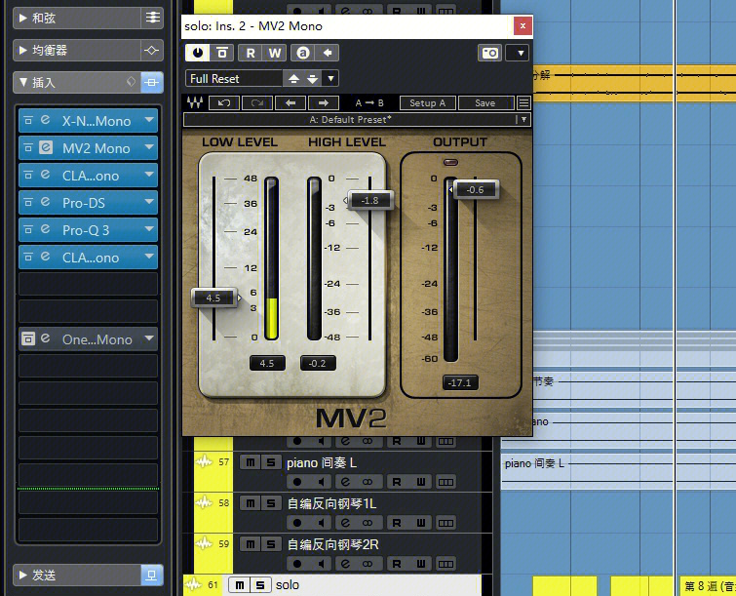The height and width of the screenshot is (596, 736).
Task: Mute track 57 piano 间奏 L
Action: click(251, 462)
